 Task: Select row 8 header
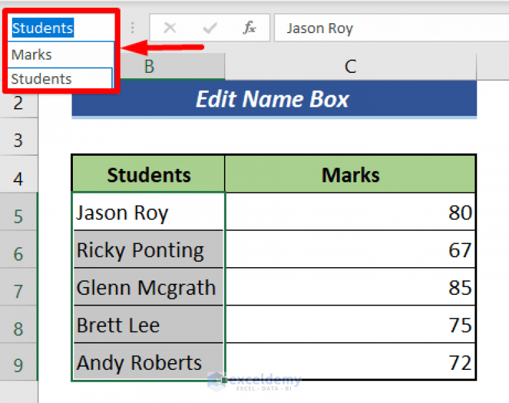pos(19,324)
